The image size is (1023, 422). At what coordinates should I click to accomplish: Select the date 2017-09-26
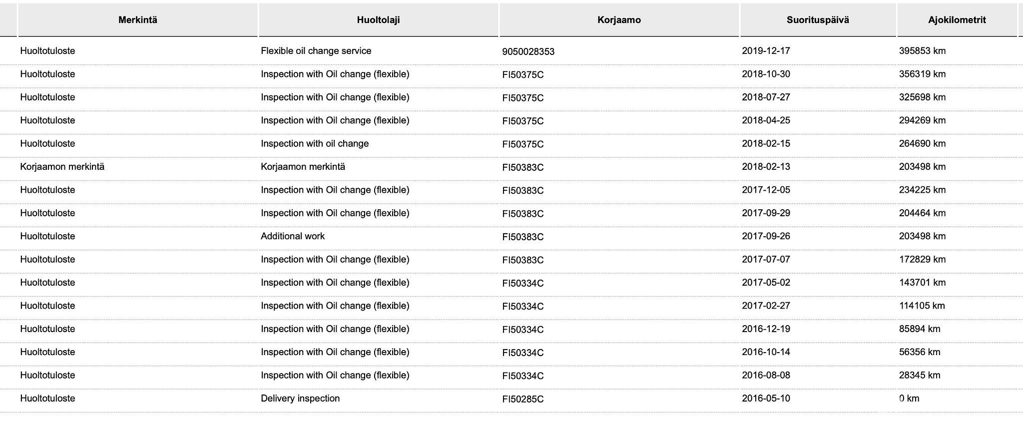pos(766,236)
